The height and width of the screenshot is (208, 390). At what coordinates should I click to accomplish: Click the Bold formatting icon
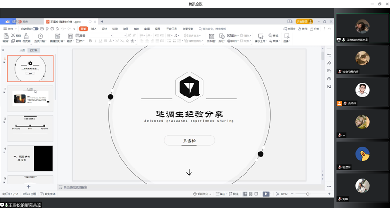[90, 41]
